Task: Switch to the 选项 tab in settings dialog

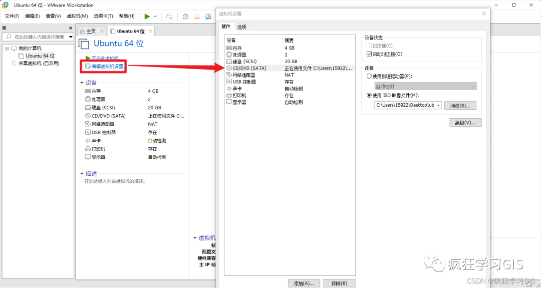Action: pyautogui.click(x=242, y=27)
